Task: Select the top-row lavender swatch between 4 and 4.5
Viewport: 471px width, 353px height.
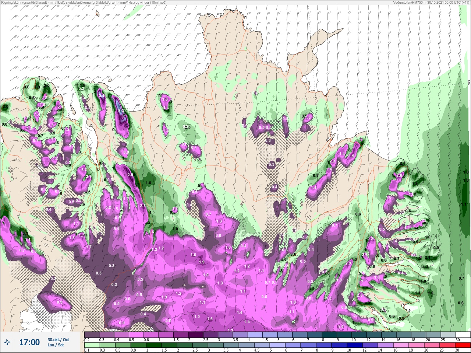Action: pyautogui.click(x=255, y=335)
